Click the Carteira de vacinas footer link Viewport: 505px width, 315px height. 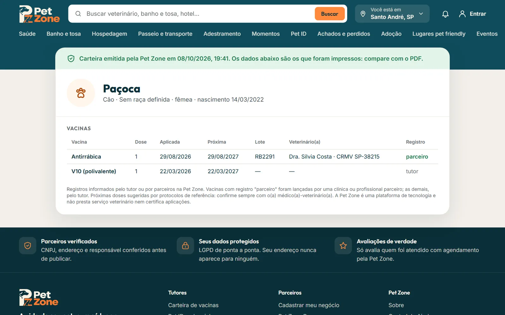point(193,305)
